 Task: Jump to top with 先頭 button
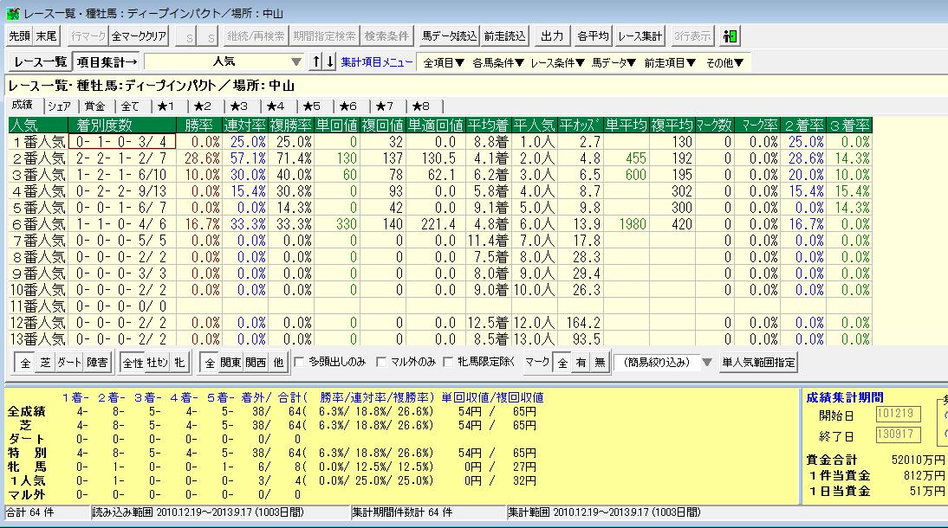click(x=19, y=36)
